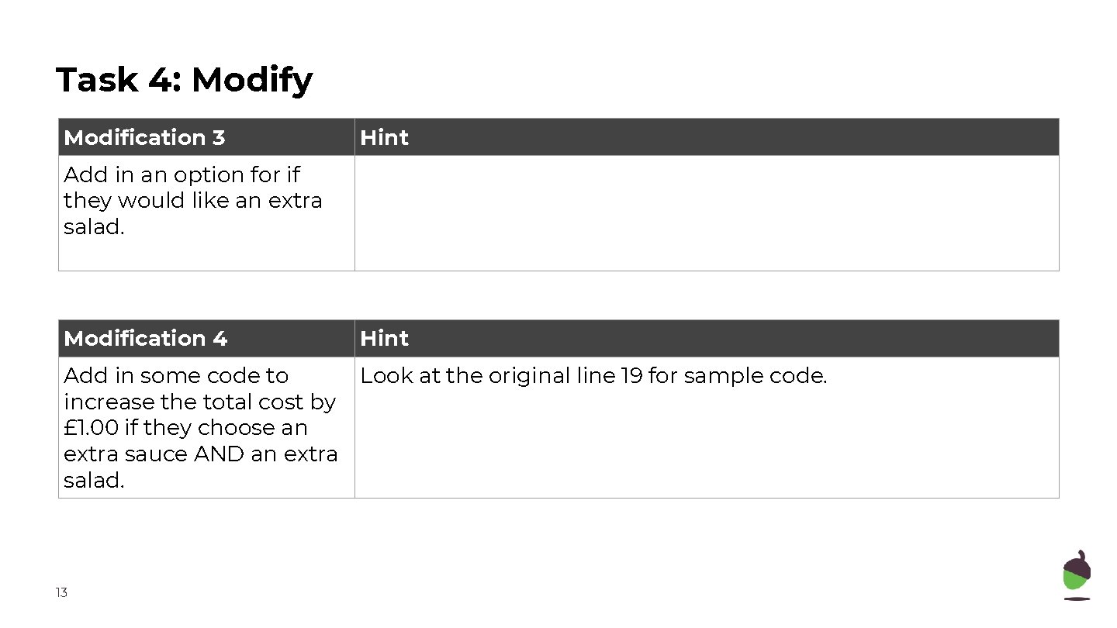The width and height of the screenshot is (1117, 628).
Task: Click the slide page number 13
Action: click(61, 593)
